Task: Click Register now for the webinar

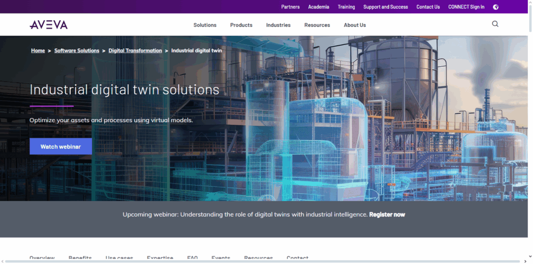Action: coord(387,215)
